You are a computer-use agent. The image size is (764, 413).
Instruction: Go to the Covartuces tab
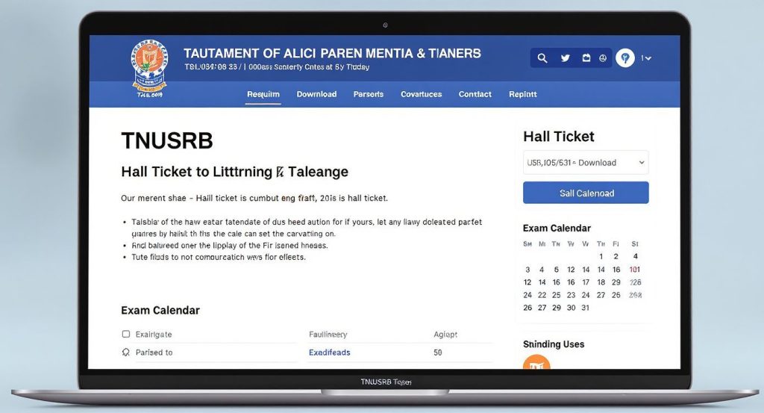click(422, 94)
